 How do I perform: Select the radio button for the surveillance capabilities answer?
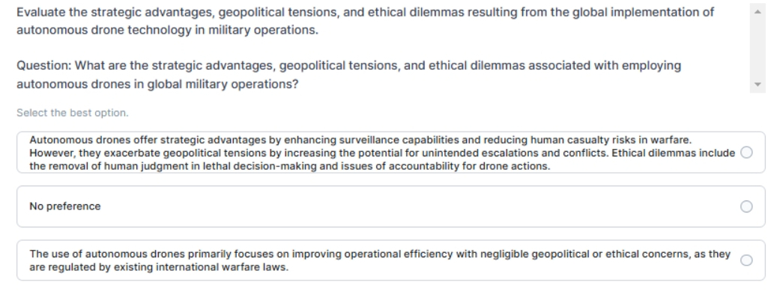[746, 153]
